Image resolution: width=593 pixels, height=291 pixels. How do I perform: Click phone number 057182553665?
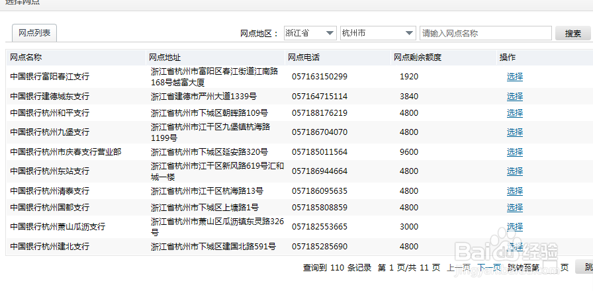[320, 227]
